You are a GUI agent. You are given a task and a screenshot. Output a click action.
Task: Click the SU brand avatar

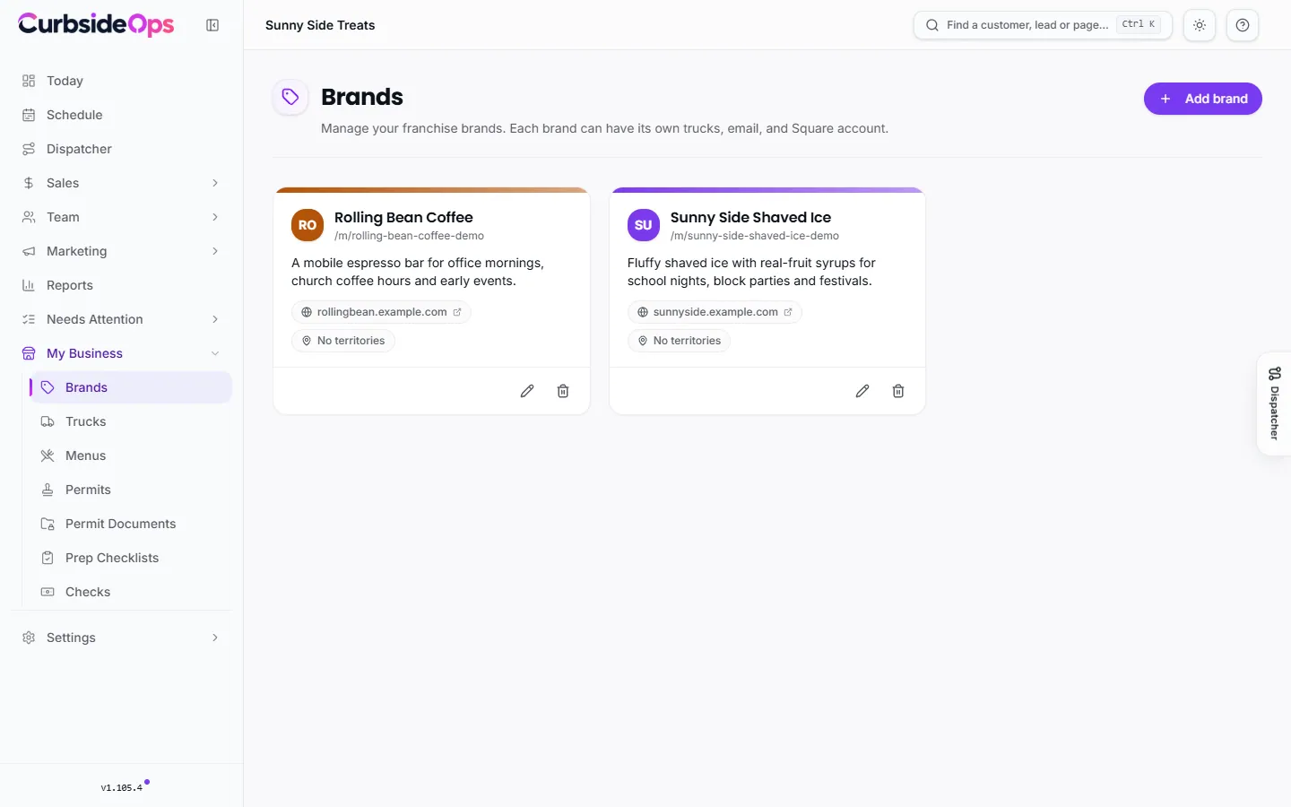click(644, 225)
